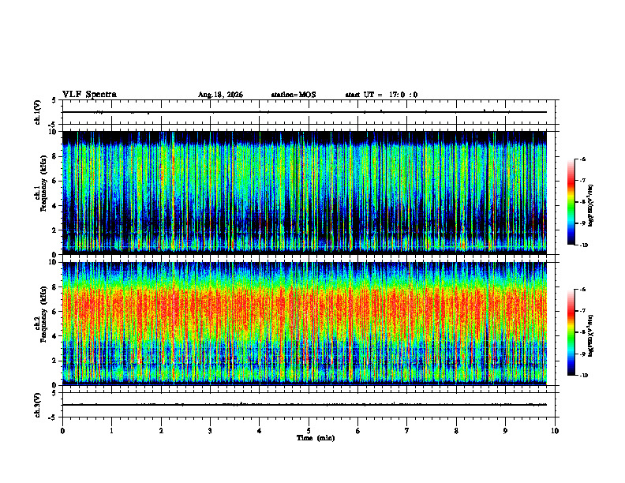Click the '2' frequency tick of ch.1 panel
This screenshot has width=625, height=483.
click(x=54, y=230)
